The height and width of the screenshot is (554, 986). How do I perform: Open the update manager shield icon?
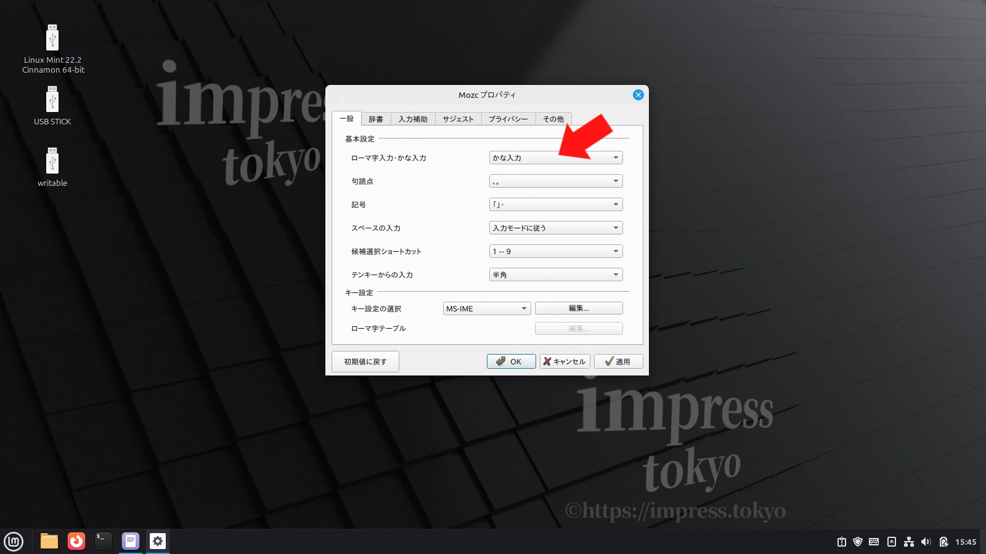[x=858, y=542]
